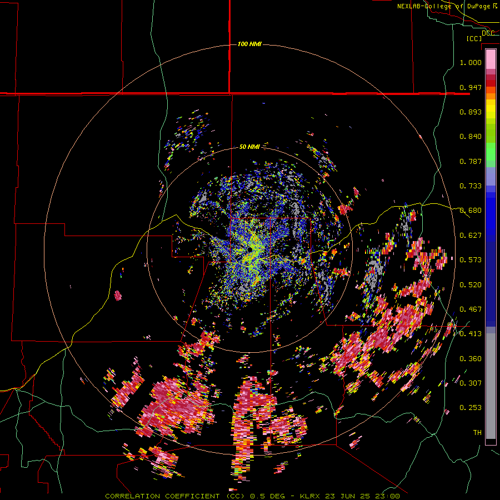Select the 0.893 legend value

(x=471, y=112)
